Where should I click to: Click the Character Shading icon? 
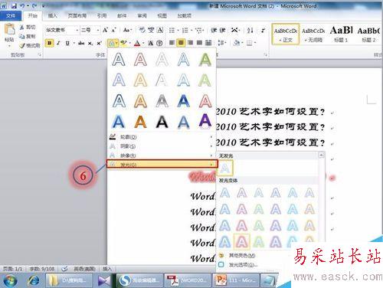(x=151, y=43)
